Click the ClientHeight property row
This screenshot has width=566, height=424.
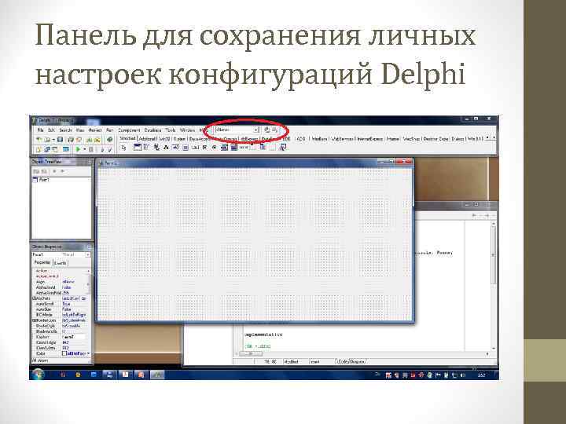(61, 342)
